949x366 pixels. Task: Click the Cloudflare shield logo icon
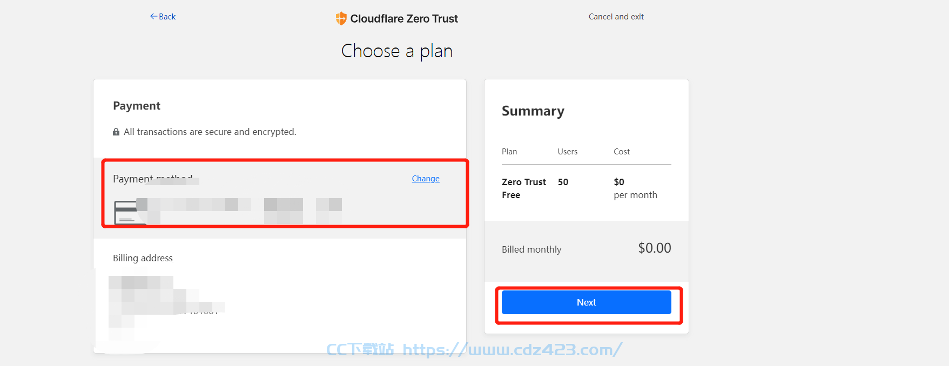tap(341, 18)
